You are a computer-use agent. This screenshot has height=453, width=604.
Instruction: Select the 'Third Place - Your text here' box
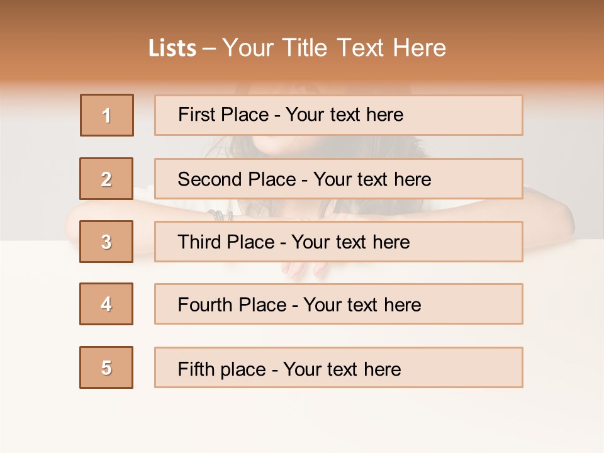[x=338, y=242]
